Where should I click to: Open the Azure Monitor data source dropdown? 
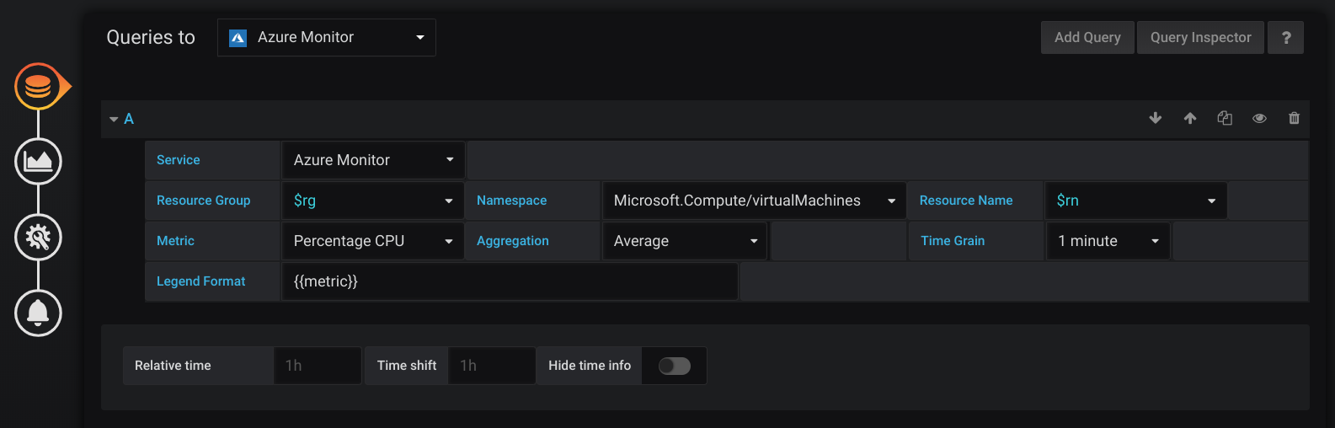click(x=327, y=38)
